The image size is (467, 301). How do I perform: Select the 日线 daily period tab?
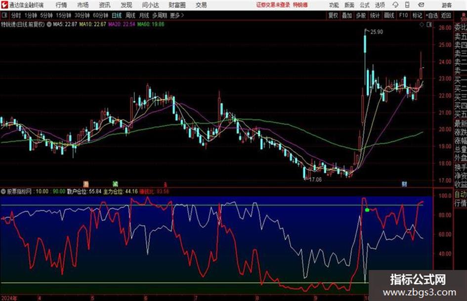[117, 15]
